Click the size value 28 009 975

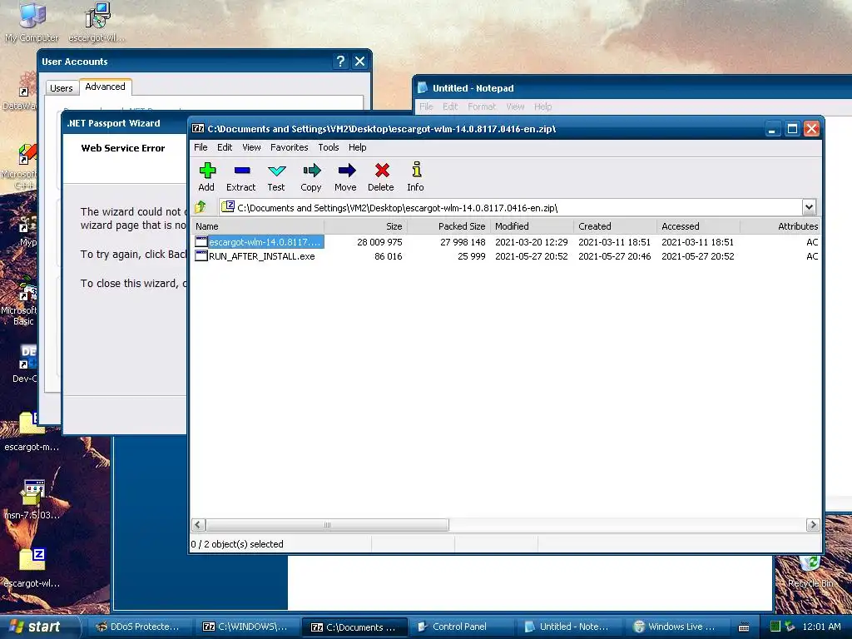tap(379, 242)
